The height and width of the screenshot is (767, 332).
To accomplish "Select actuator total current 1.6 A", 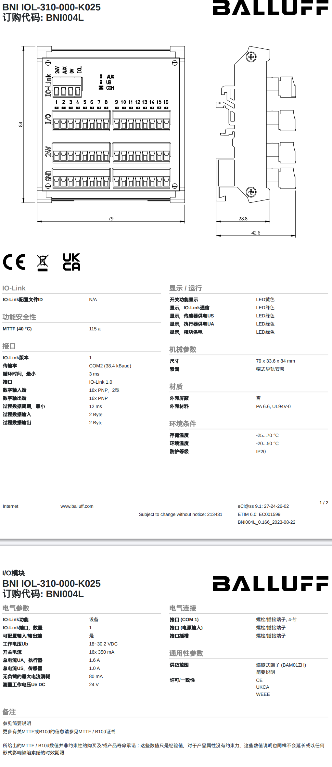I will pos(95,660).
